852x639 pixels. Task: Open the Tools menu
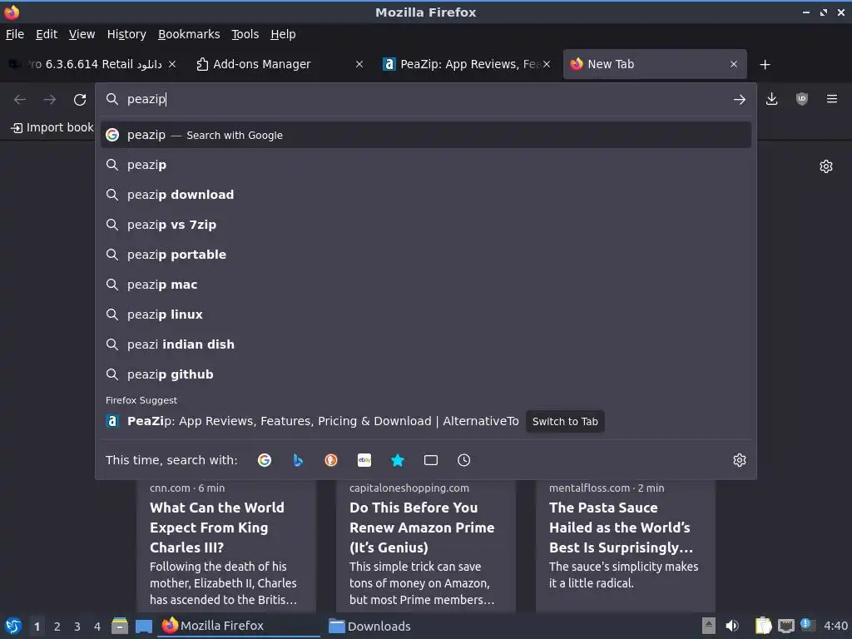point(245,34)
